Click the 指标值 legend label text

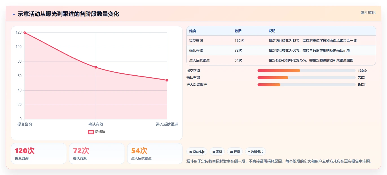click(100, 132)
